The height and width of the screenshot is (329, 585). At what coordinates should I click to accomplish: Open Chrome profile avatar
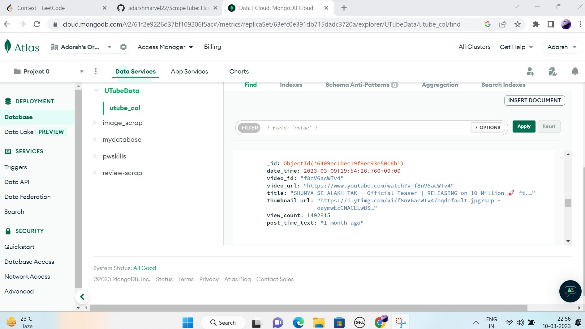566,24
